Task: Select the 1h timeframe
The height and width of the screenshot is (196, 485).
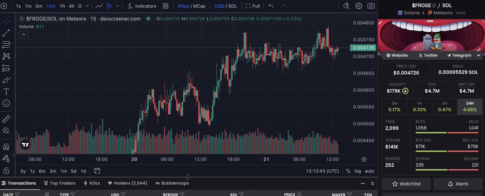Action: tap(62, 6)
